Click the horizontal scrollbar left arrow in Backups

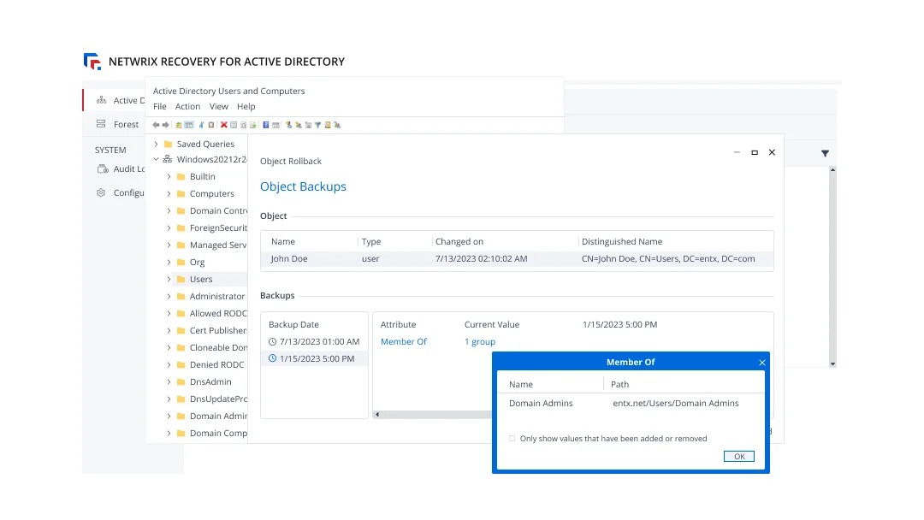pos(377,415)
